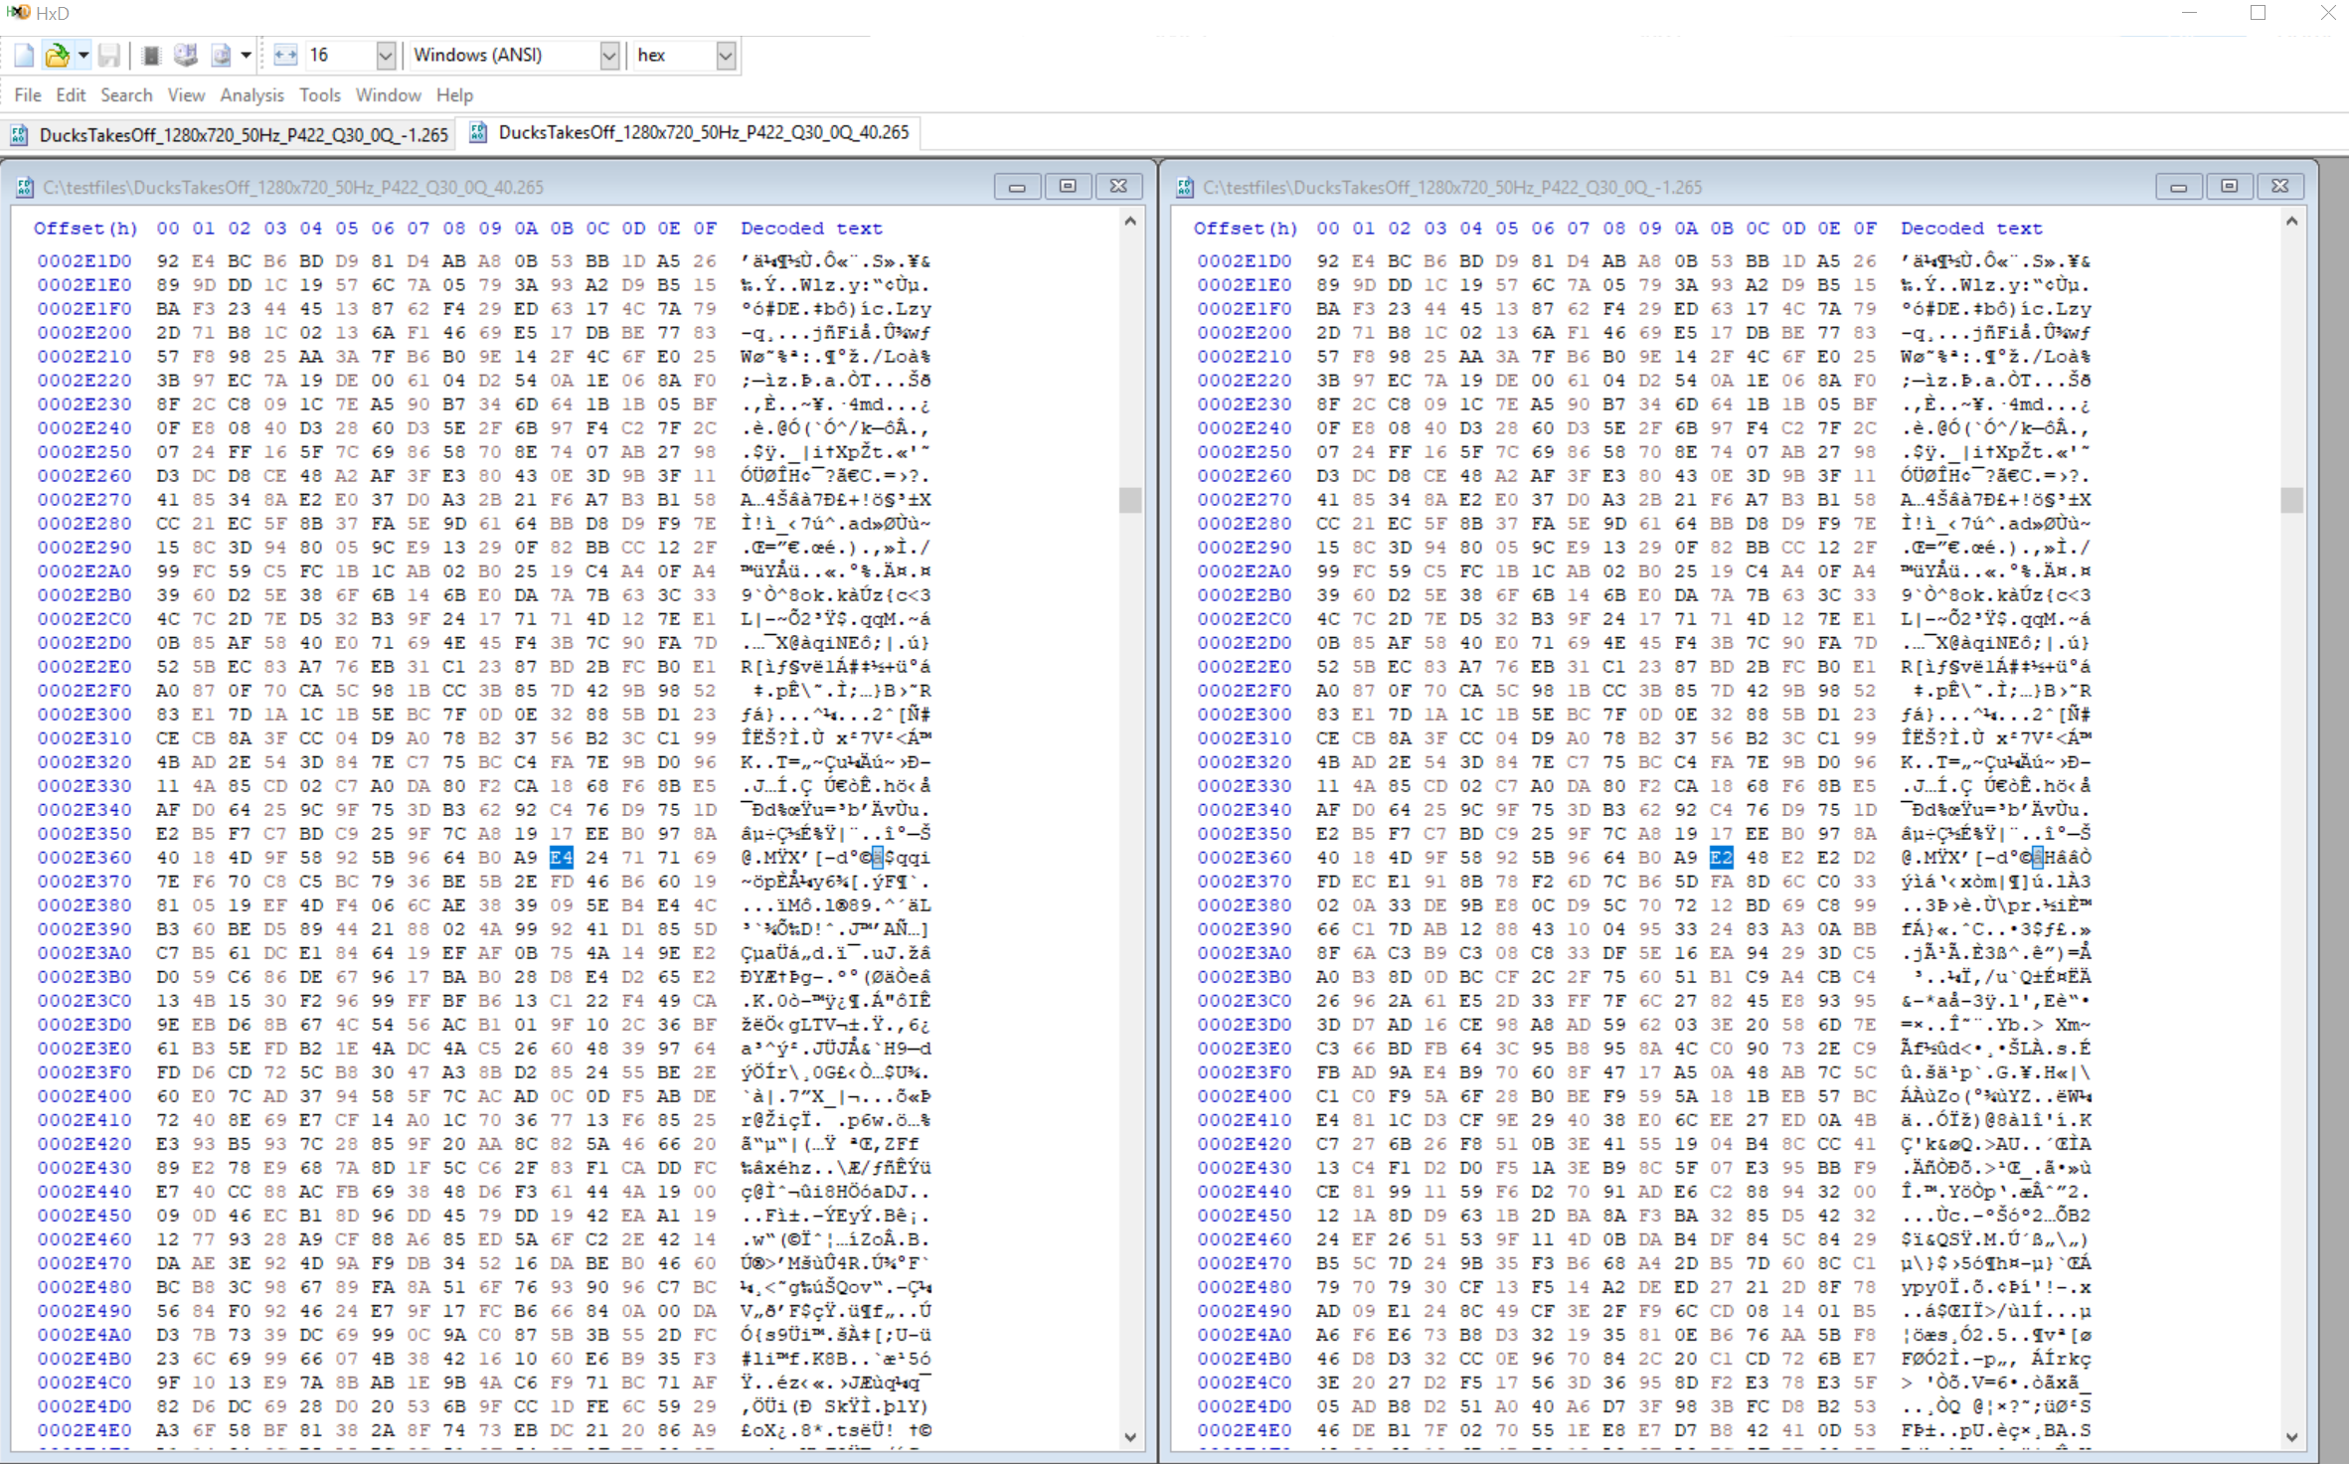Switch to the DucksTakesOff_40.265 file tab
This screenshot has width=2349, height=1464.
(691, 132)
